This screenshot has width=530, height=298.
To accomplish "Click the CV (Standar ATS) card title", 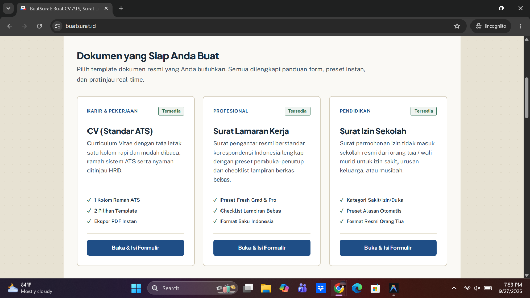I will point(120,131).
